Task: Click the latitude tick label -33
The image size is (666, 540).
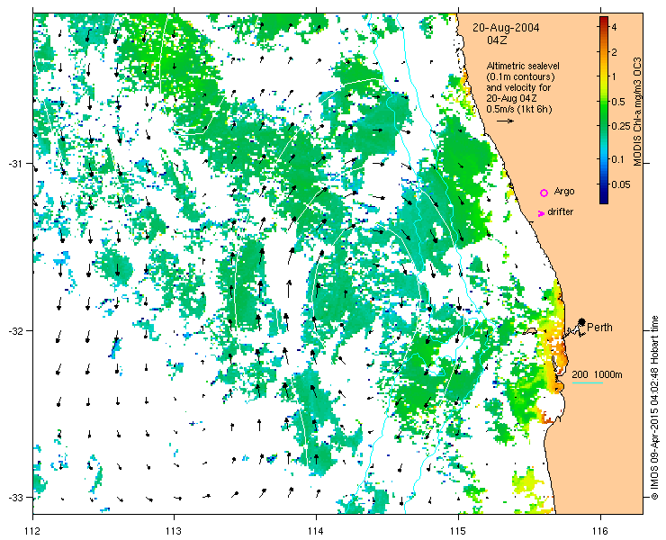Action: (15, 497)
